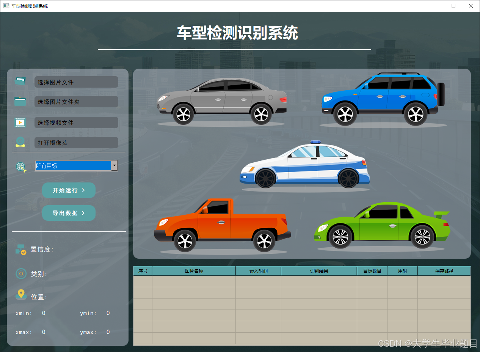
Task: Start detection with 开始运行 button
Action: point(69,190)
